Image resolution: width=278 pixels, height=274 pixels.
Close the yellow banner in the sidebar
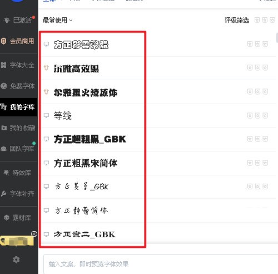34,234
